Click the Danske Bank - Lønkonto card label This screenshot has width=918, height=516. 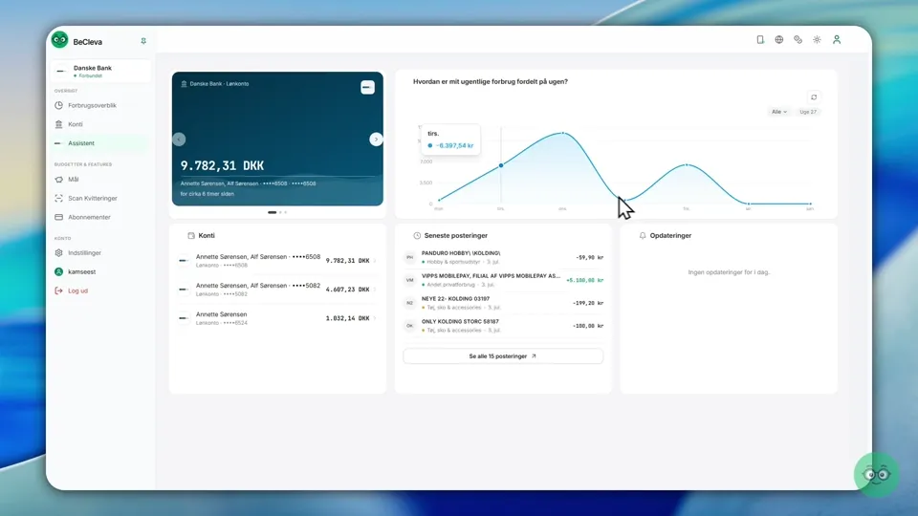pyautogui.click(x=219, y=84)
